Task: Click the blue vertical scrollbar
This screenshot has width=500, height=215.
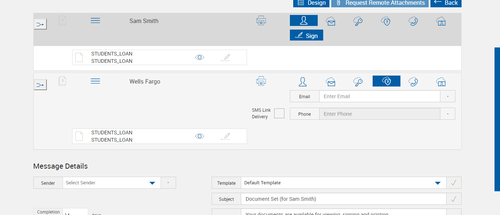Action: tap(497, 119)
